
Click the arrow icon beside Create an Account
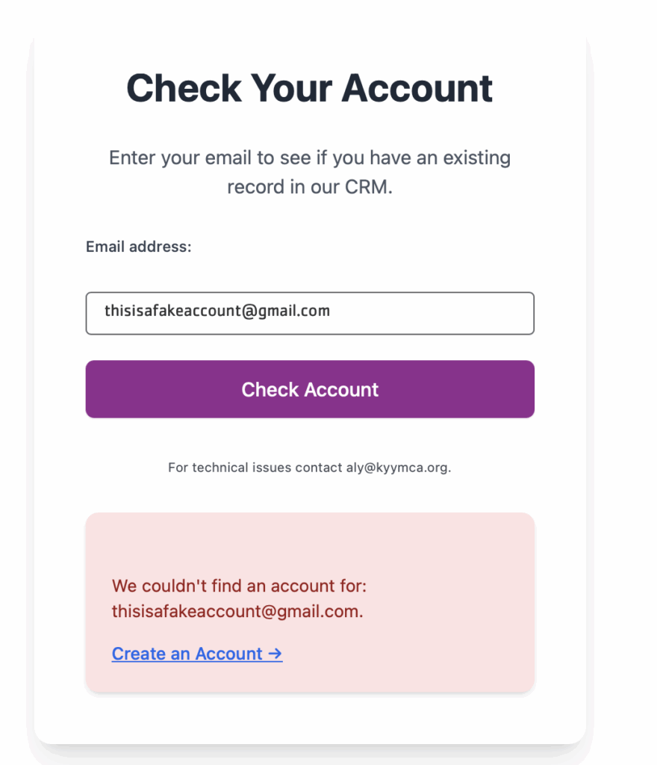point(275,653)
